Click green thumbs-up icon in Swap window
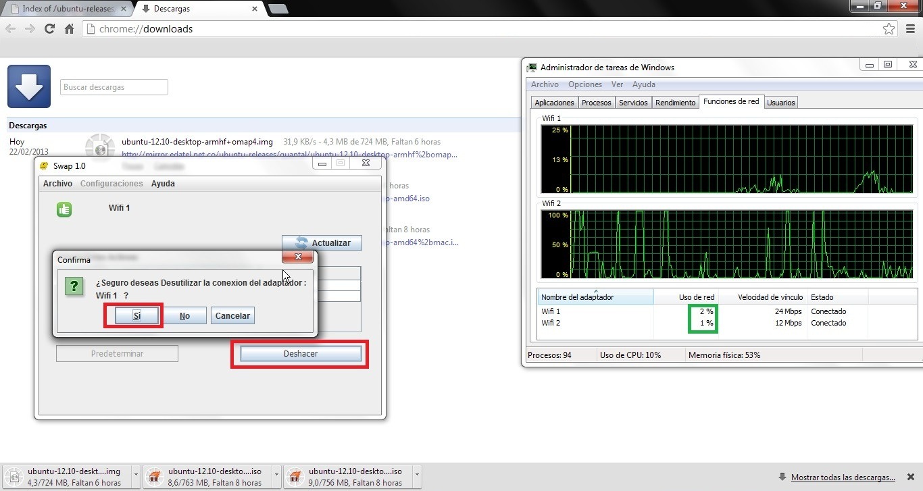Viewport: 923px width, 491px height. 64,209
